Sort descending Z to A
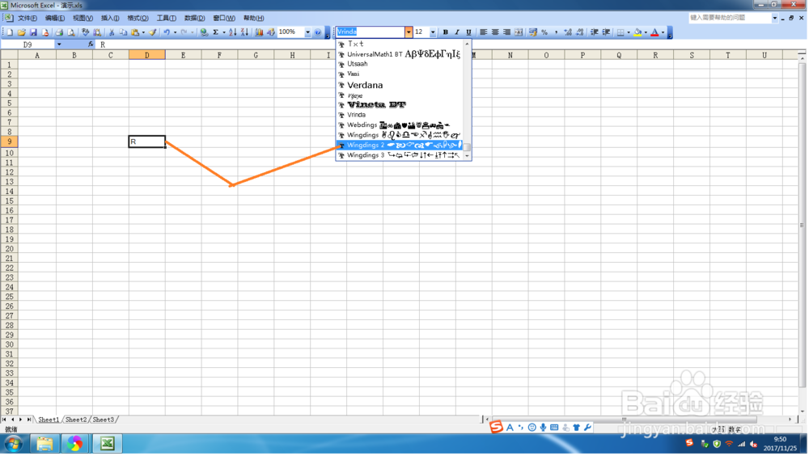Screen dimensions: 809x456 point(244,32)
